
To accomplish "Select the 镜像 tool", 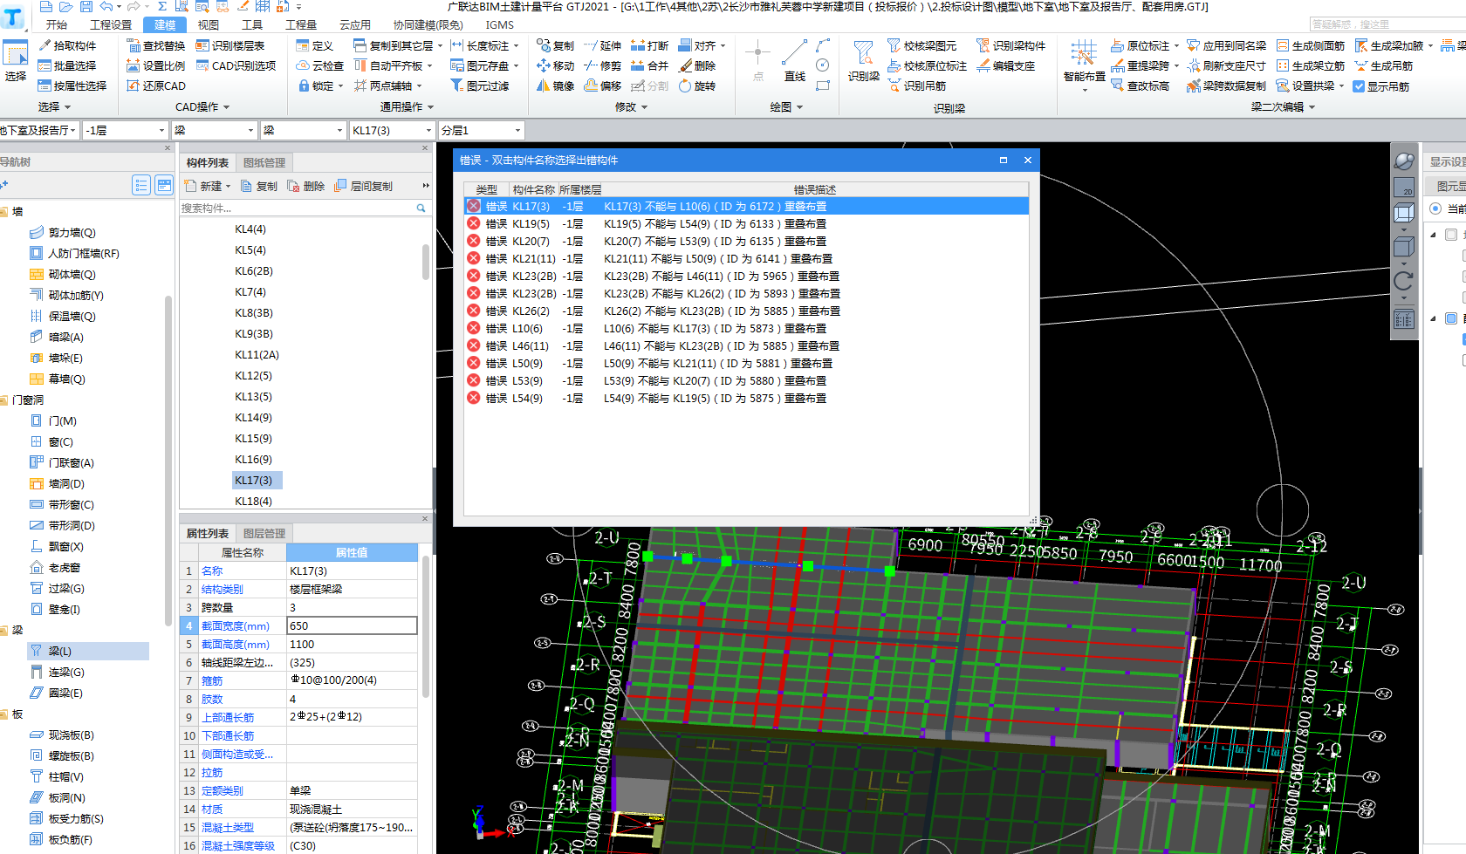I will tap(556, 85).
